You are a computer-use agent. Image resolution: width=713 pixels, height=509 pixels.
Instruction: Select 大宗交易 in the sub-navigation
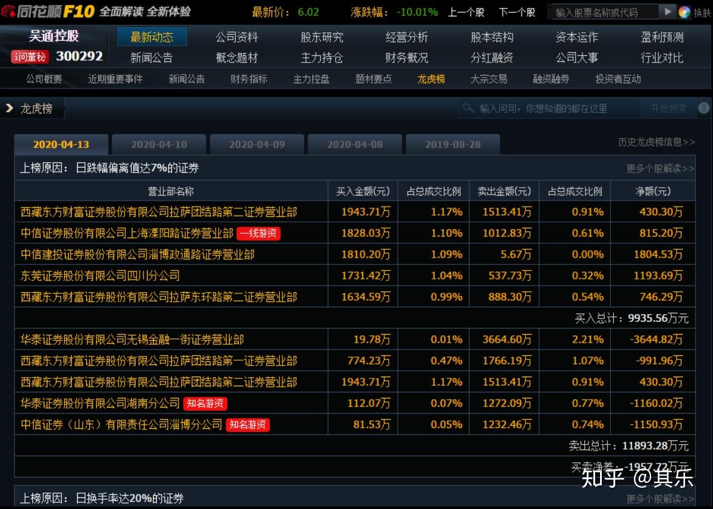(x=489, y=79)
